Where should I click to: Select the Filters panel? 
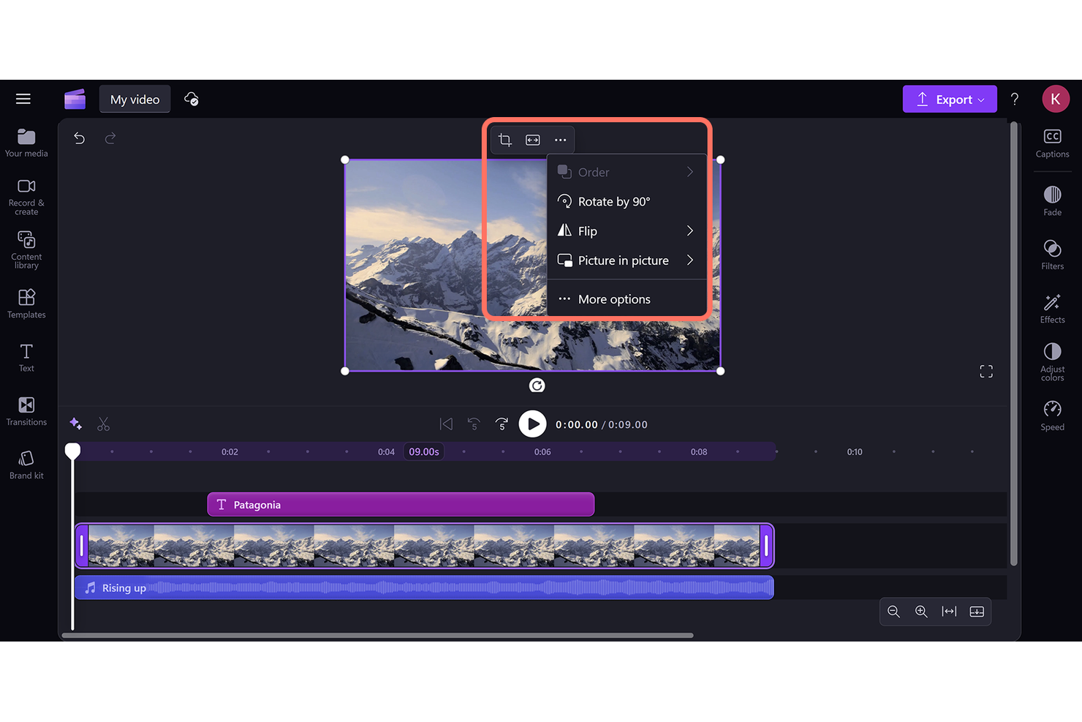1052,254
